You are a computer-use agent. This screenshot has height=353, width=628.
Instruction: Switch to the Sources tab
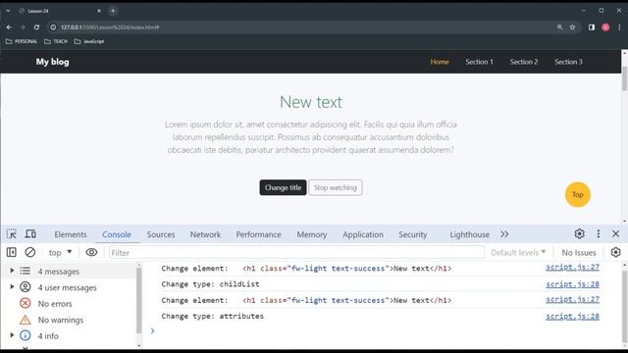click(161, 234)
